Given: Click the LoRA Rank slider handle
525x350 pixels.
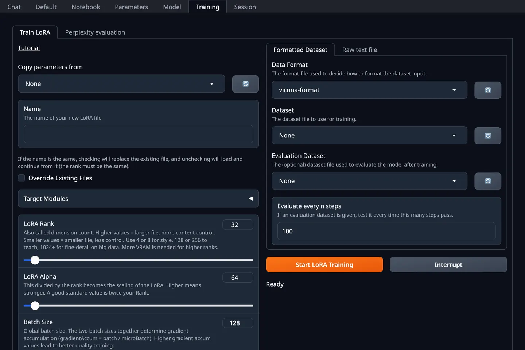Looking at the screenshot, I should pos(35,260).
